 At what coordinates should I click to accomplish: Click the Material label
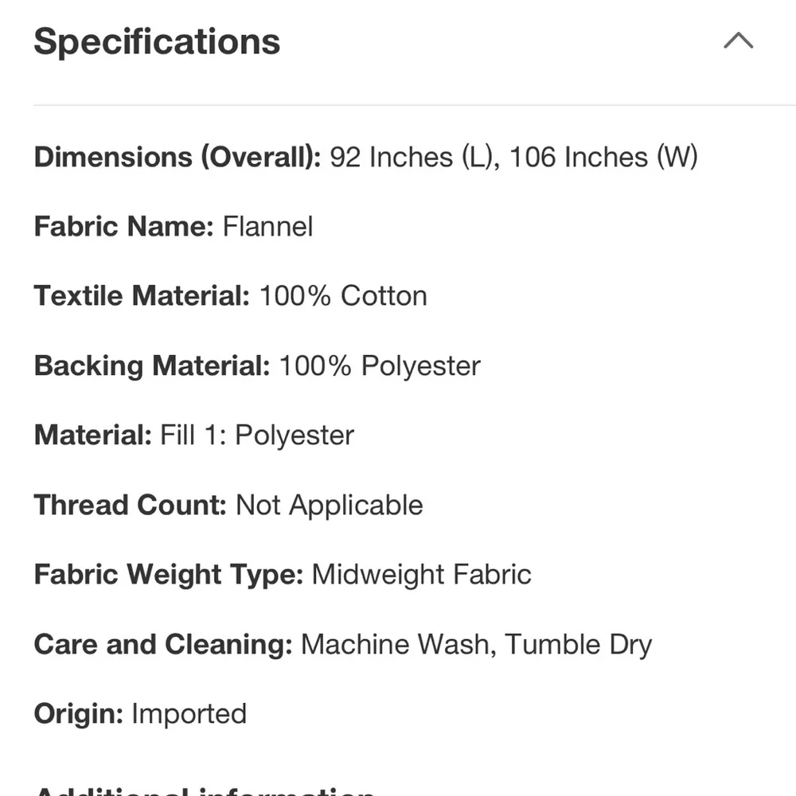[x=93, y=435]
